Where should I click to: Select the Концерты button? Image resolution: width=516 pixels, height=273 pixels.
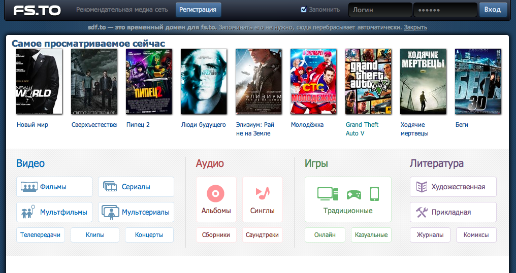pos(149,235)
